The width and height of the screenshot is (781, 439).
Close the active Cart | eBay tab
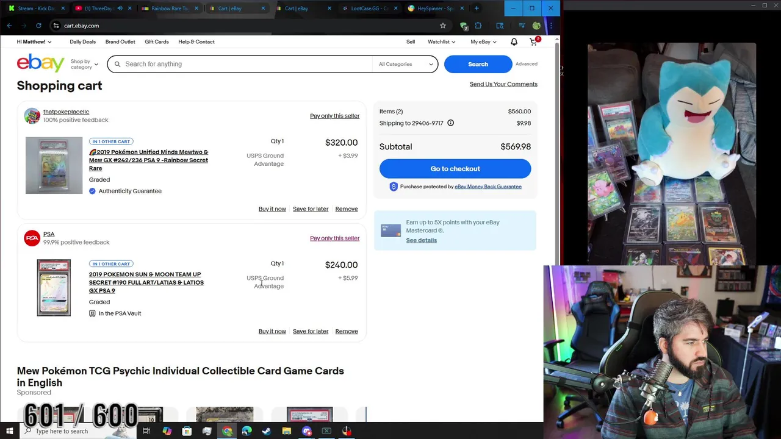(x=263, y=9)
